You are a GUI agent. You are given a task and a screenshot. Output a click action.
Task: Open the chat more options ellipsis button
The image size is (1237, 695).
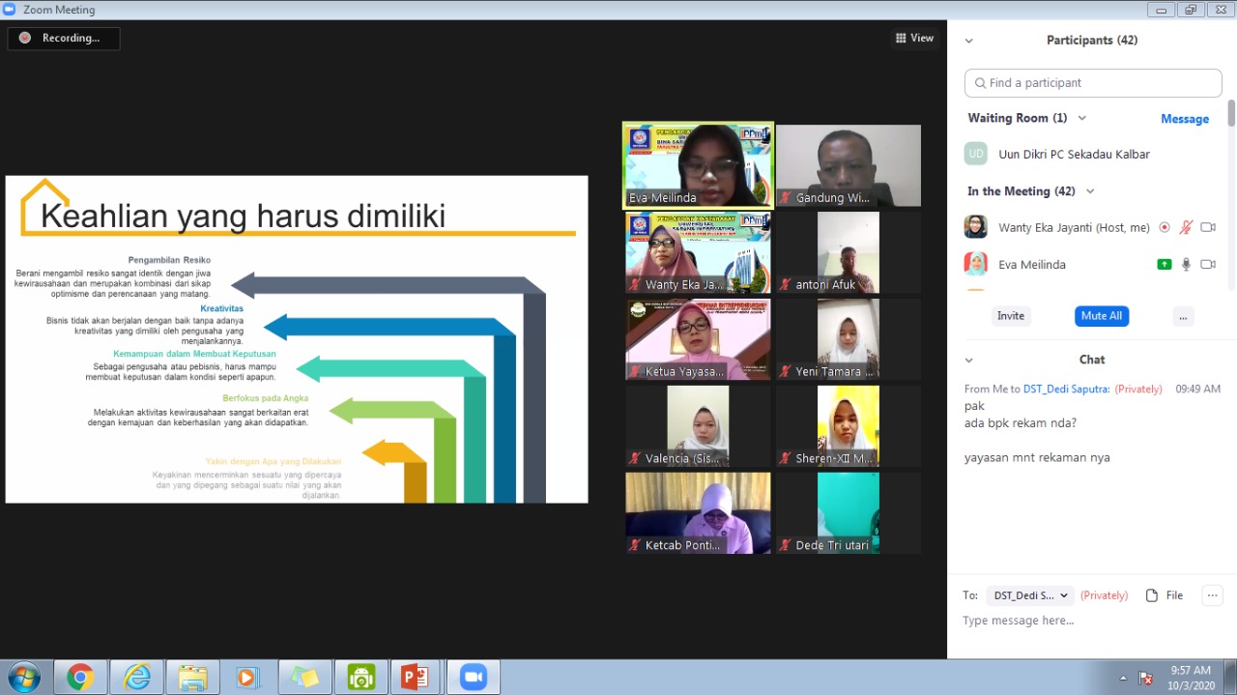pos(1213,595)
